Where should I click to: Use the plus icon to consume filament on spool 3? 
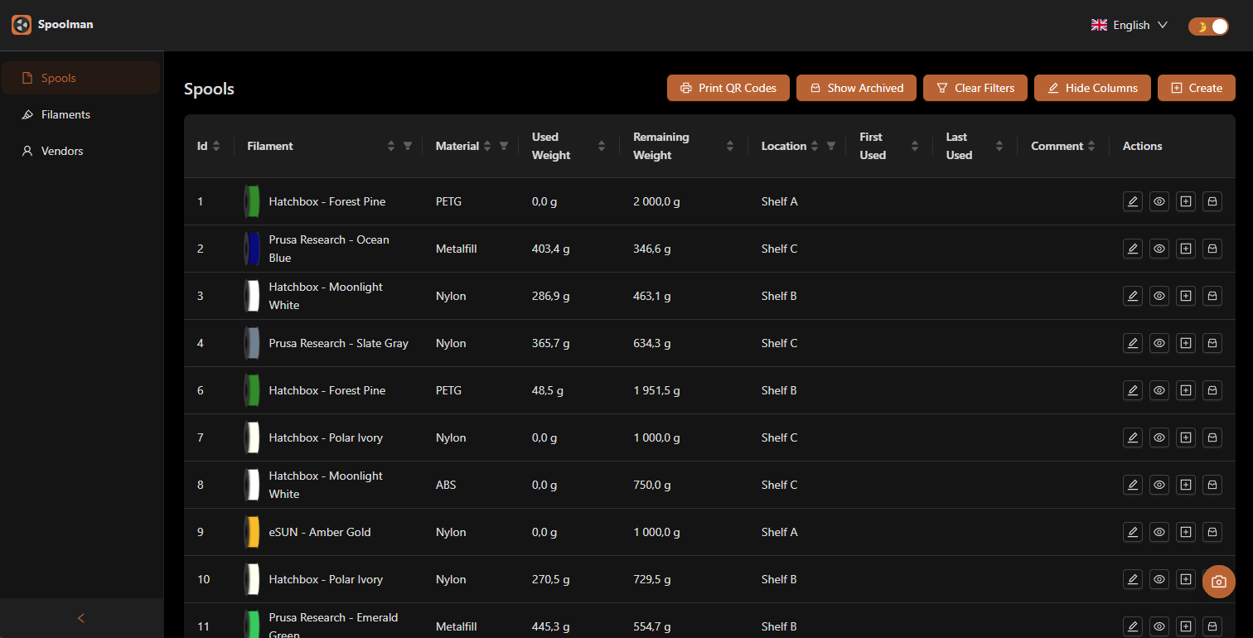1186,295
